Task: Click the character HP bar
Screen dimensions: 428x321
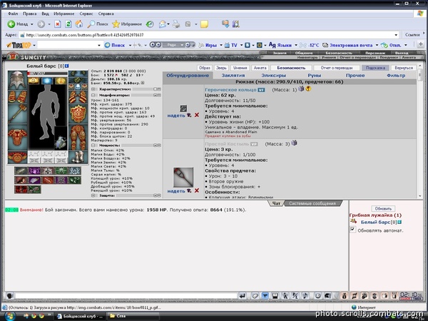Action: (x=47, y=73)
